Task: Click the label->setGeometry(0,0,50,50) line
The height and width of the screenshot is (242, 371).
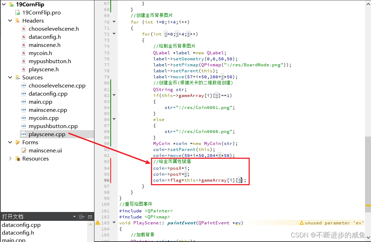Action: click(195, 59)
